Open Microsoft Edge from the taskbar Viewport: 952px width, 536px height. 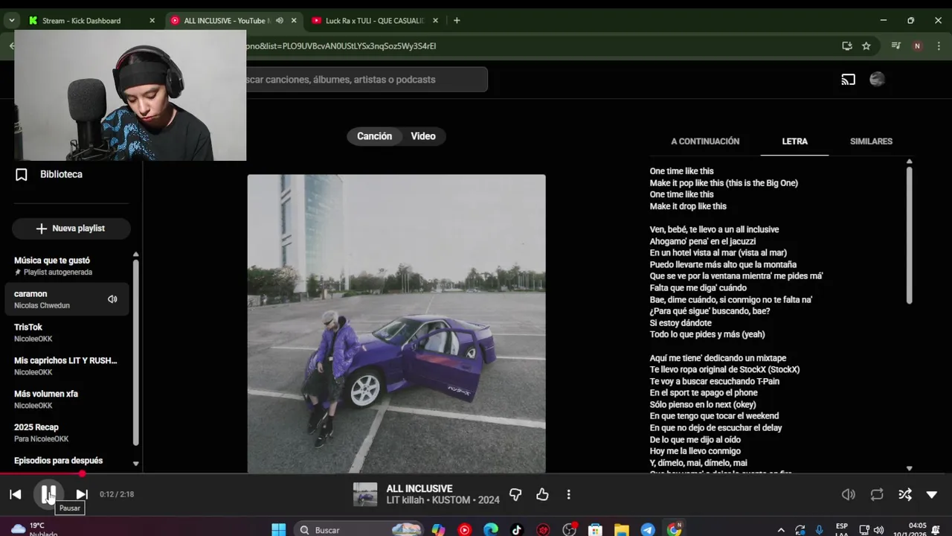click(491, 530)
